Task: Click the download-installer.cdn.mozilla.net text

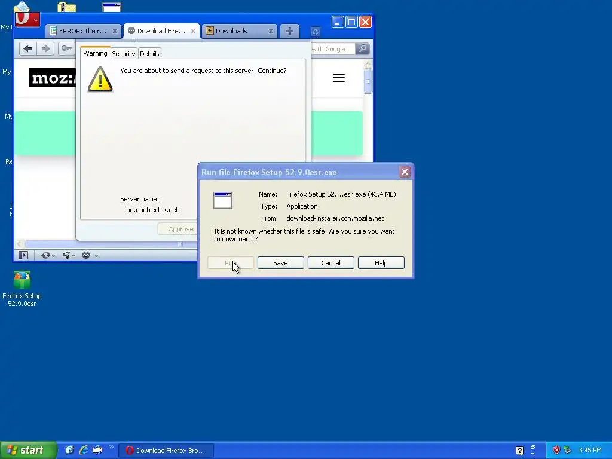Action: [x=335, y=218]
